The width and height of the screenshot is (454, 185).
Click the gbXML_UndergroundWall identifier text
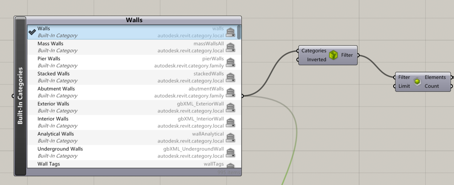pos(193,149)
